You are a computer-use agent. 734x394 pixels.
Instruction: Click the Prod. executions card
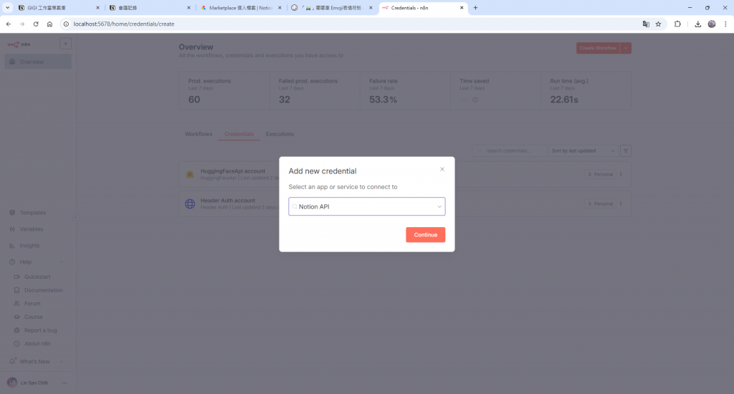pos(224,91)
